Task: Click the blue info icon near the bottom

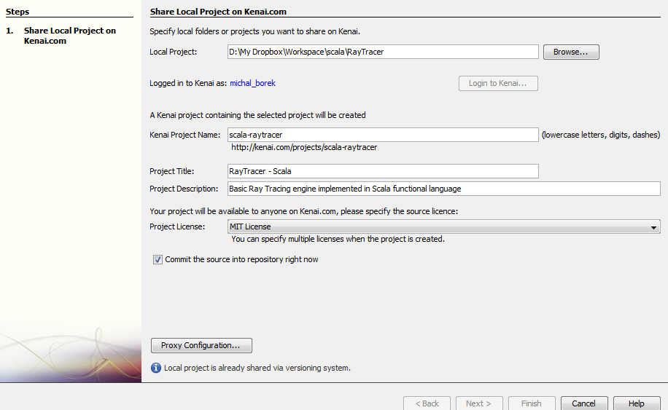Action: [x=155, y=368]
